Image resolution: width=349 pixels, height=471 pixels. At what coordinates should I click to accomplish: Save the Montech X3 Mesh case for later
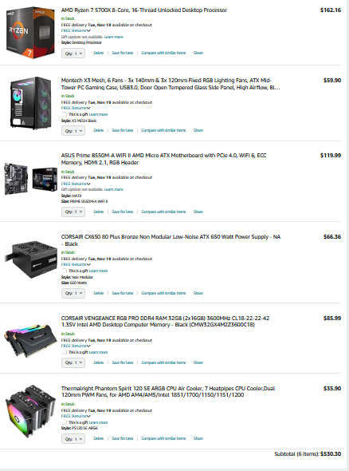tap(123, 130)
